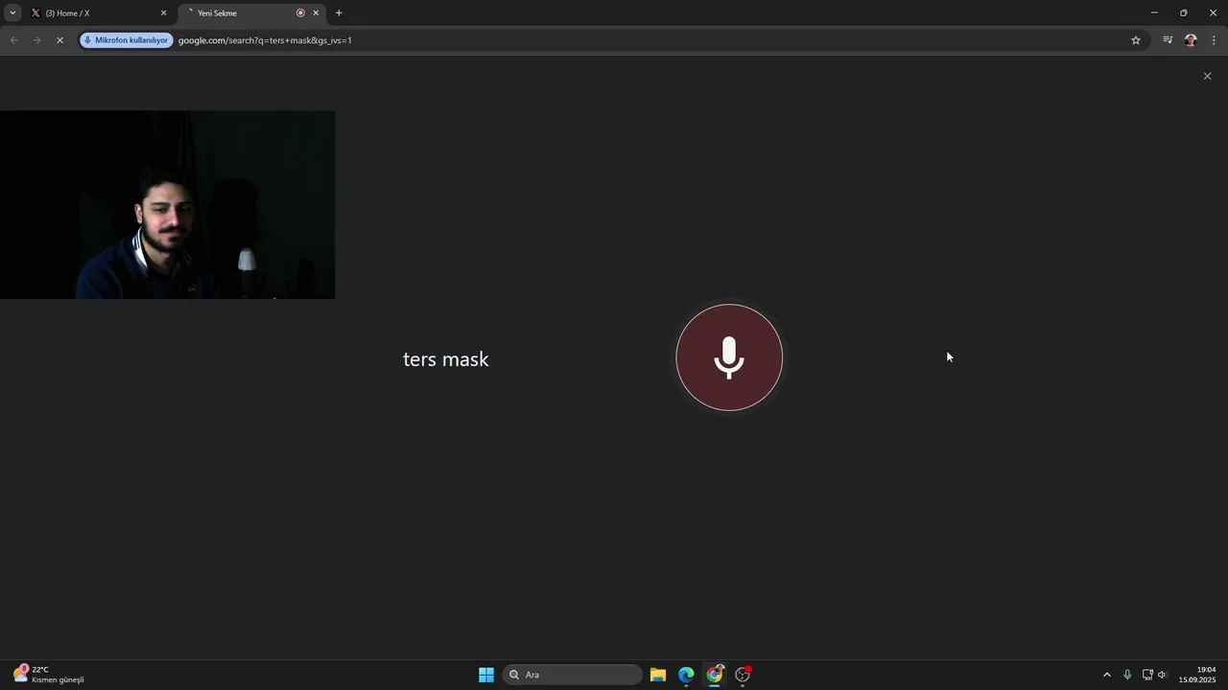Click the recognized text ters mask
The height and width of the screenshot is (690, 1228).
pyautogui.click(x=446, y=359)
